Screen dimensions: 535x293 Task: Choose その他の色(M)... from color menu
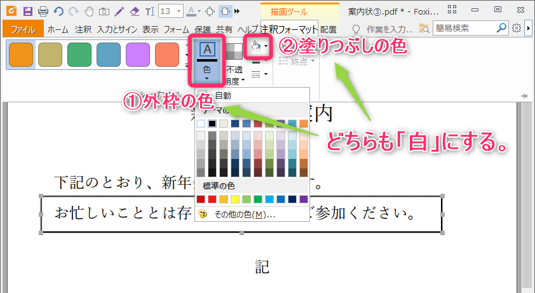[x=245, y=215]
